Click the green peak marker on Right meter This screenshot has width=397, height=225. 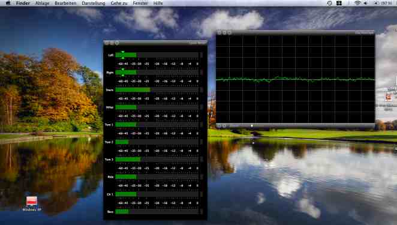coord(123,73)
